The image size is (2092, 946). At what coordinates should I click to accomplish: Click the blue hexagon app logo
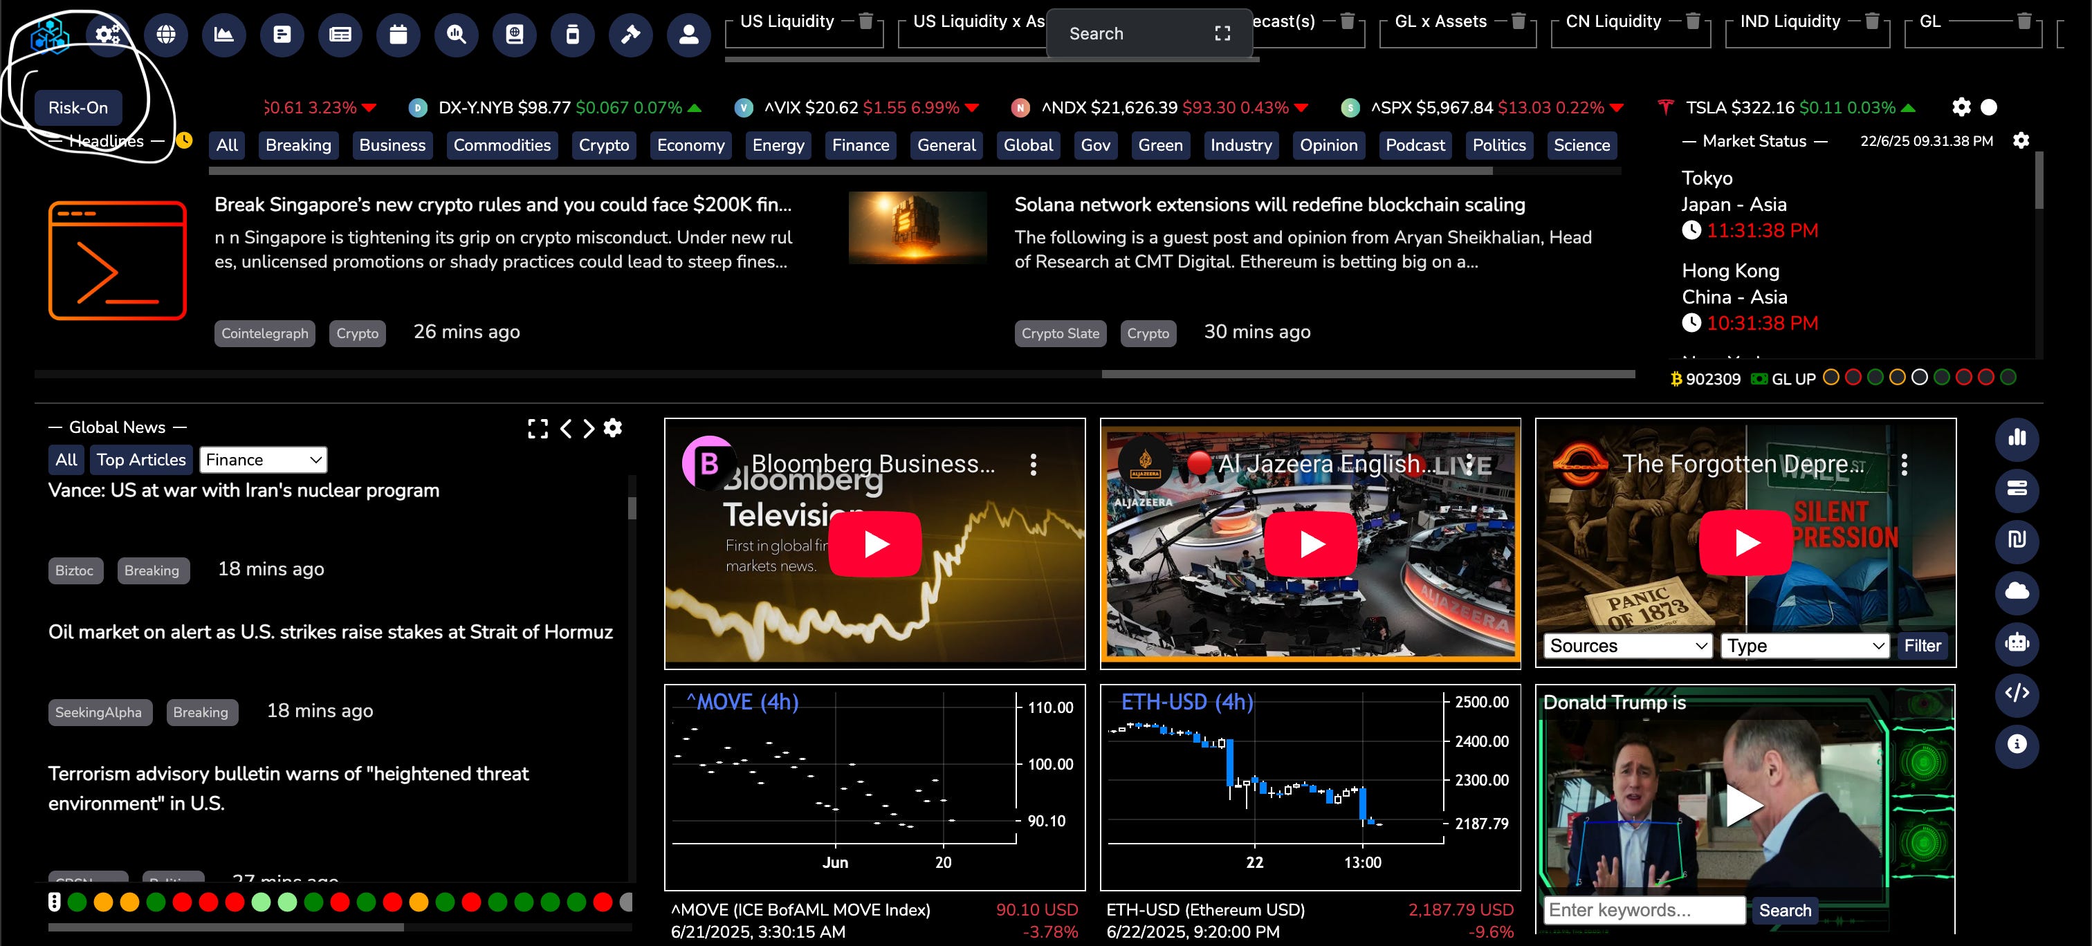click(x=50, y=36)
